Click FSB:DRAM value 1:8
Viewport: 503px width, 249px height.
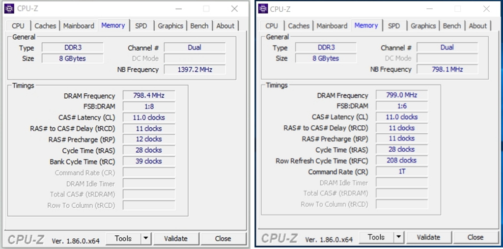(x=149, y=106)
